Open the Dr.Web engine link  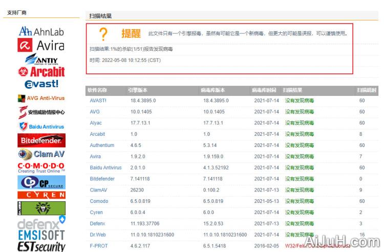98,235
